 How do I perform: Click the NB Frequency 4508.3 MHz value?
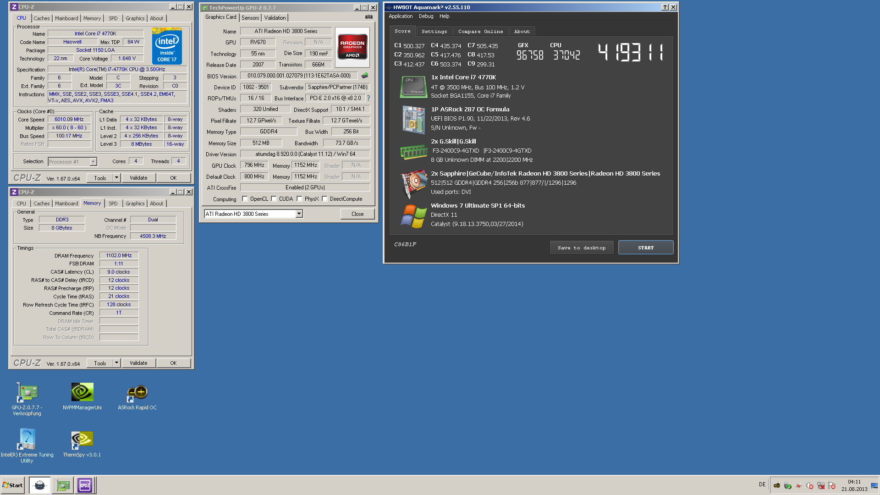click(153, 236)
